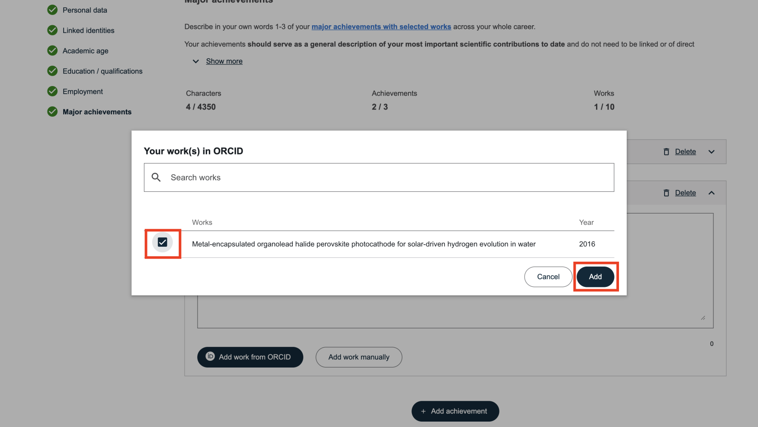Viewport: 758px width, 427px height.
Task: Expand the Show more description link
Action: point(224,61)
